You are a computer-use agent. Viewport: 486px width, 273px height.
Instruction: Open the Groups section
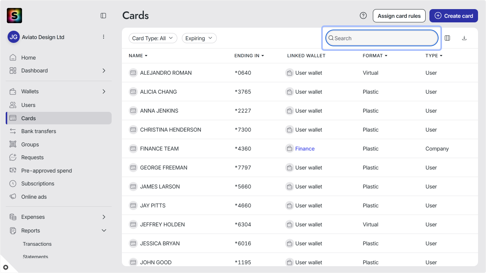pyautogui.click(x=58, y=144)
